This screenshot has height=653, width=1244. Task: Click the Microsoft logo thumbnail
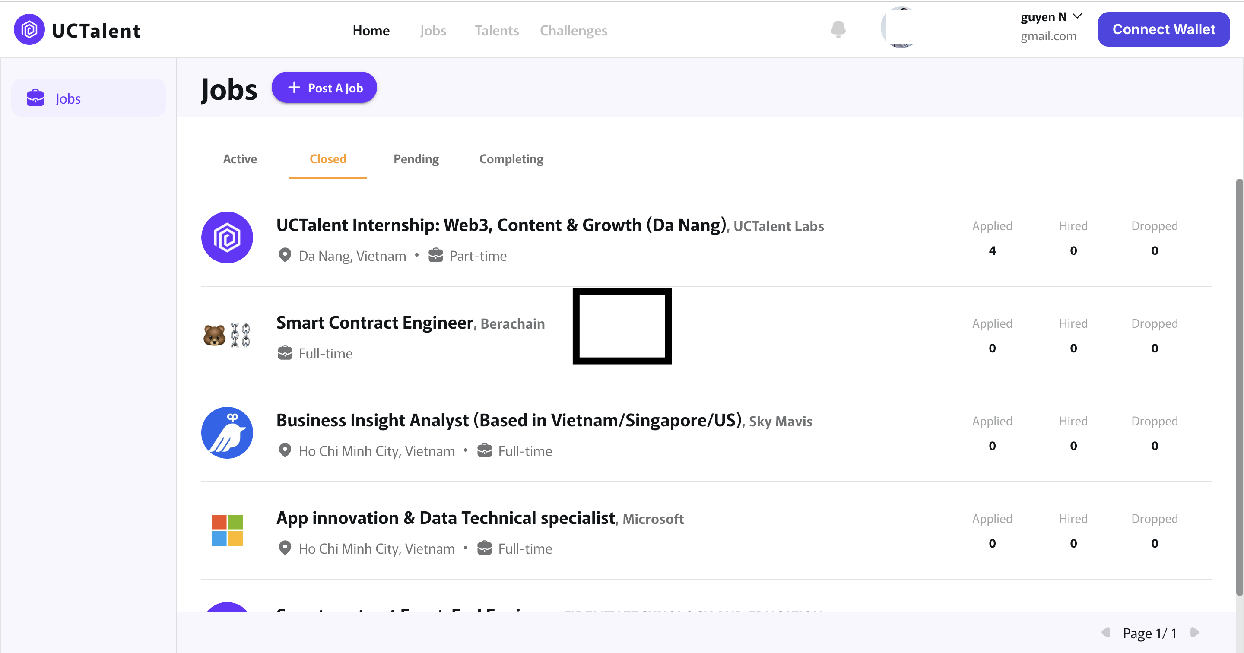coord(227,530)
